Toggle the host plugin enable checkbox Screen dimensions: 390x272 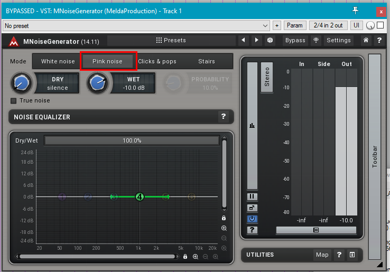click(x=380, y=25)
